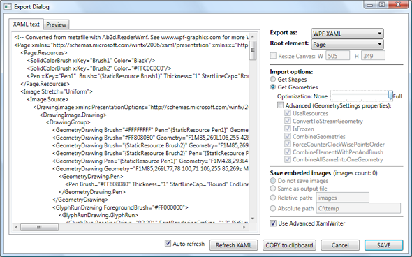Toggle ForceCounterClockWisePointsOrder checkbox
Image resolution: width=412 pixels, height=257 pixels.
tap(288, 144)
